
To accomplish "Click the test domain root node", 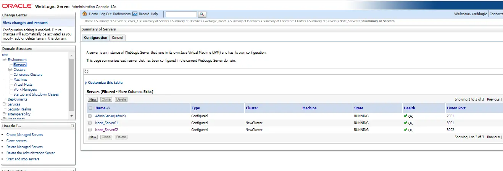I will [x=5, y=55].
